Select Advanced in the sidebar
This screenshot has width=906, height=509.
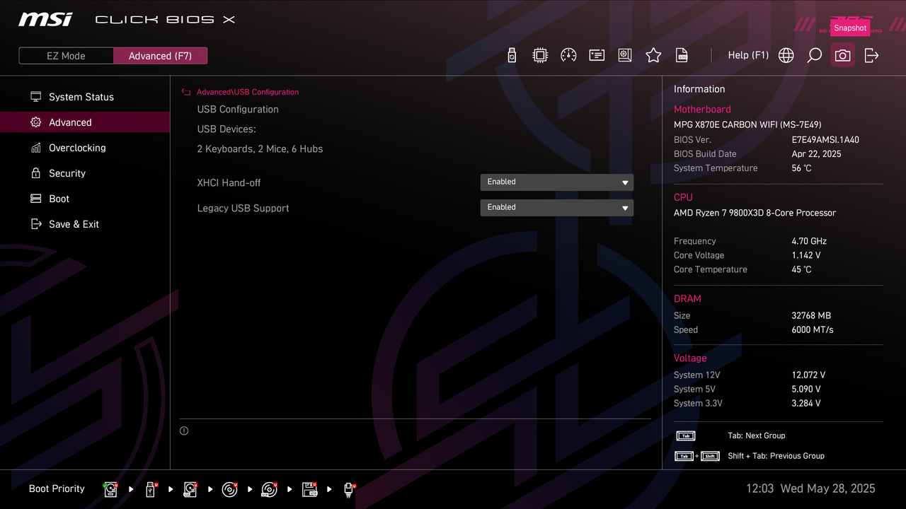click(x=85, y=122)
